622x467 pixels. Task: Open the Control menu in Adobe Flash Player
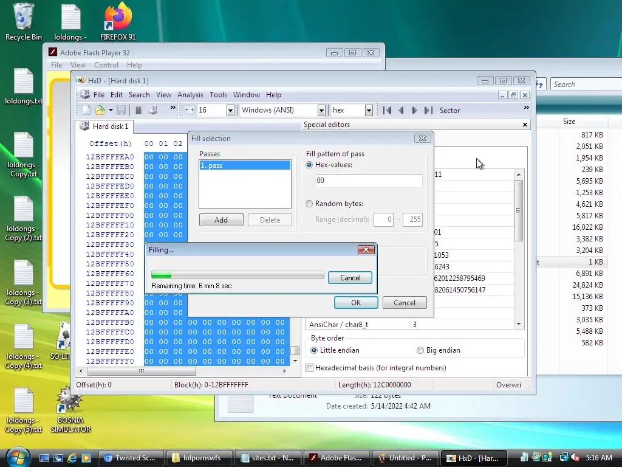pyautogui.click(x=106, y=64)
